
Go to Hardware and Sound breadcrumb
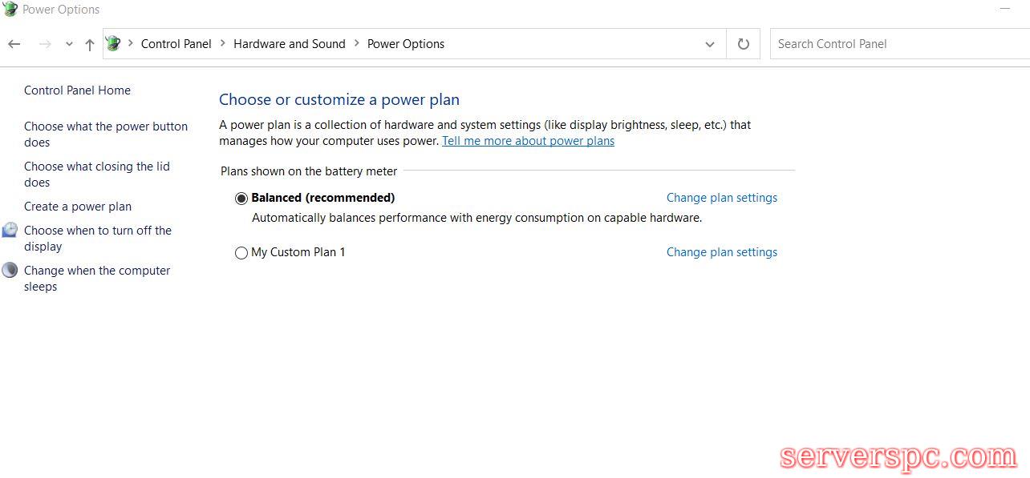289,44
